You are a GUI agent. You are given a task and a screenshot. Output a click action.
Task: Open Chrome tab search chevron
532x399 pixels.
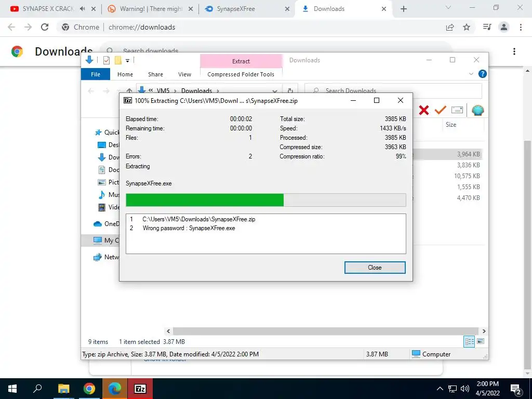pos(448,7)
